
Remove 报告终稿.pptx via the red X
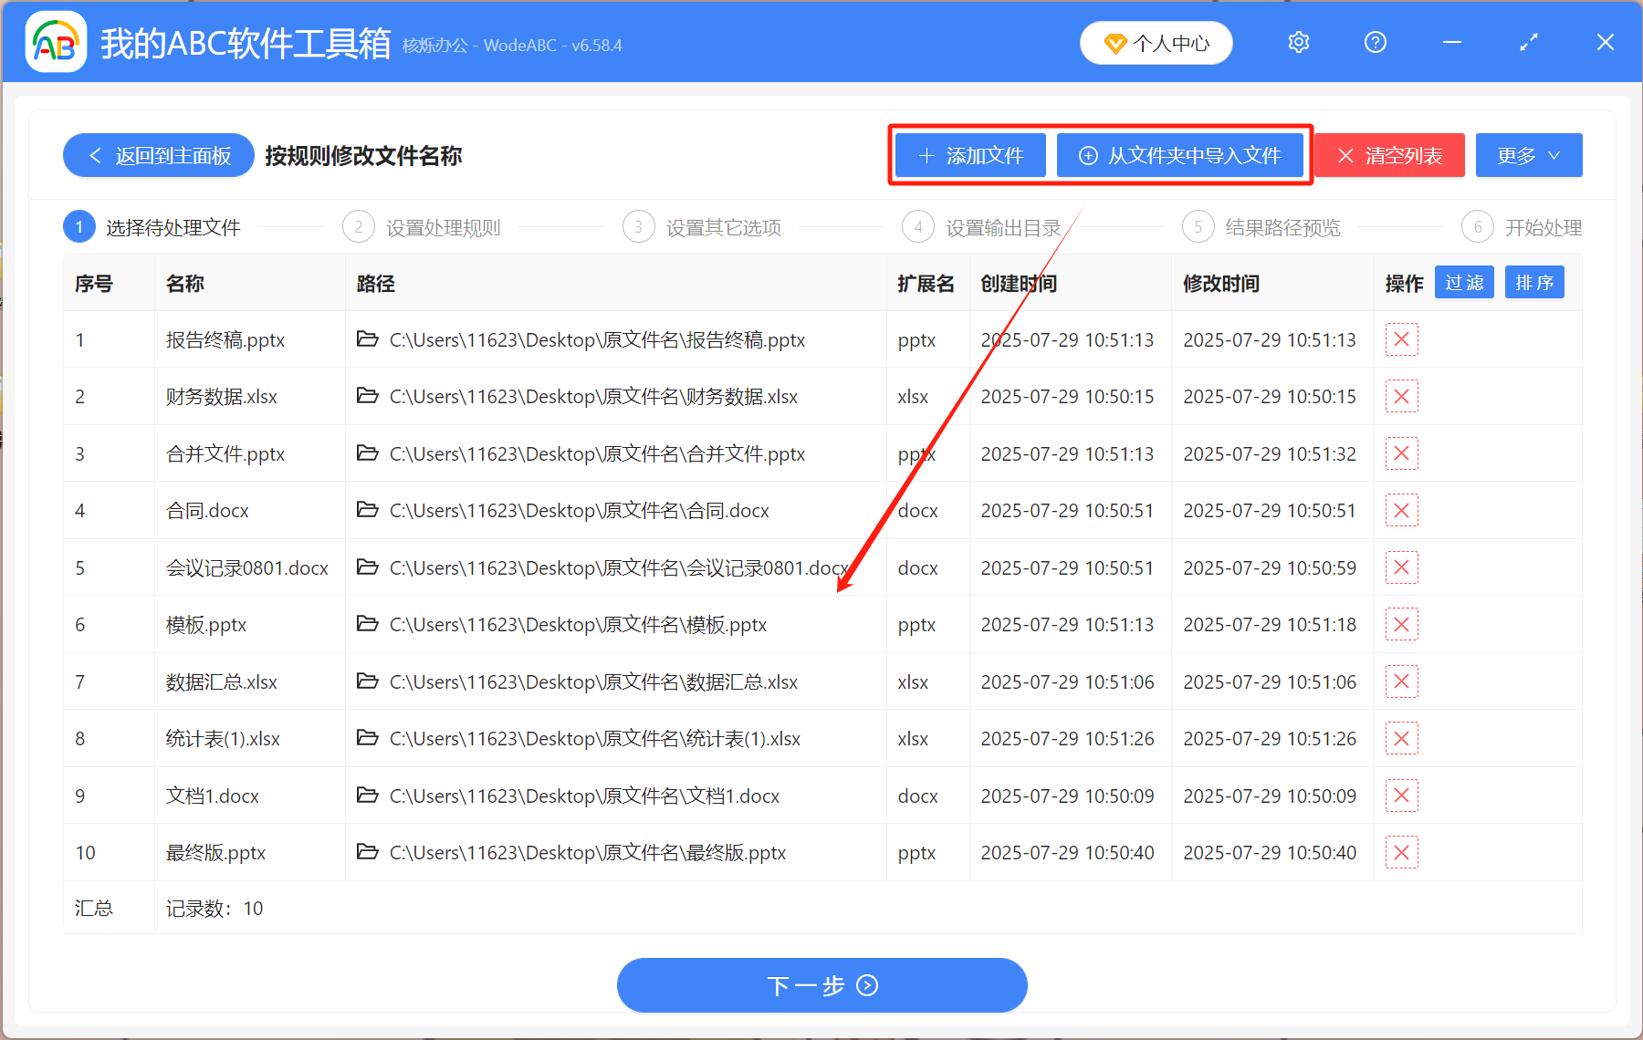coord(1401,339)
